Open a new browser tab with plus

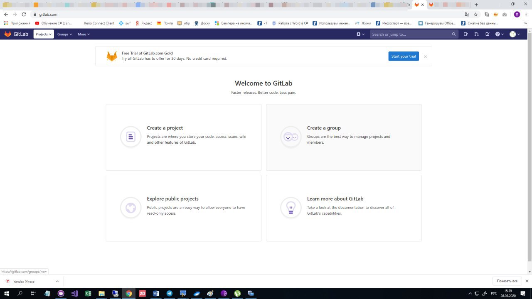476,5
